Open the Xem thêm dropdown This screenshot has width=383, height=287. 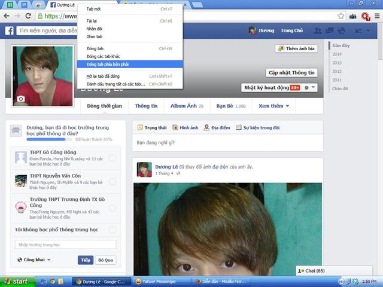[x=273, y=106]
